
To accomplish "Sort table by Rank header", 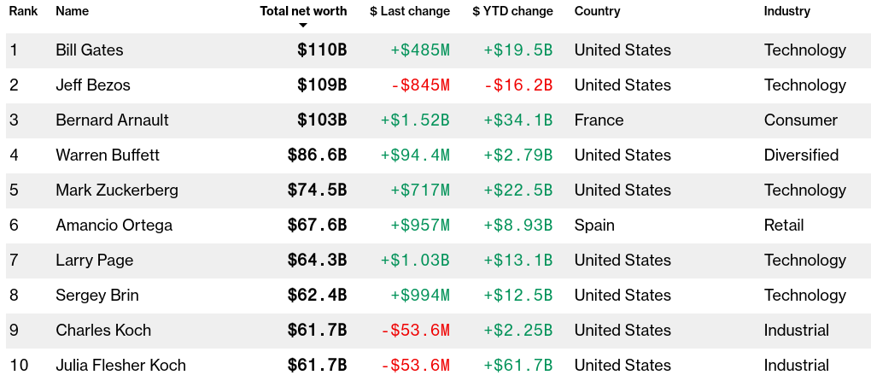I will point(23,11).
